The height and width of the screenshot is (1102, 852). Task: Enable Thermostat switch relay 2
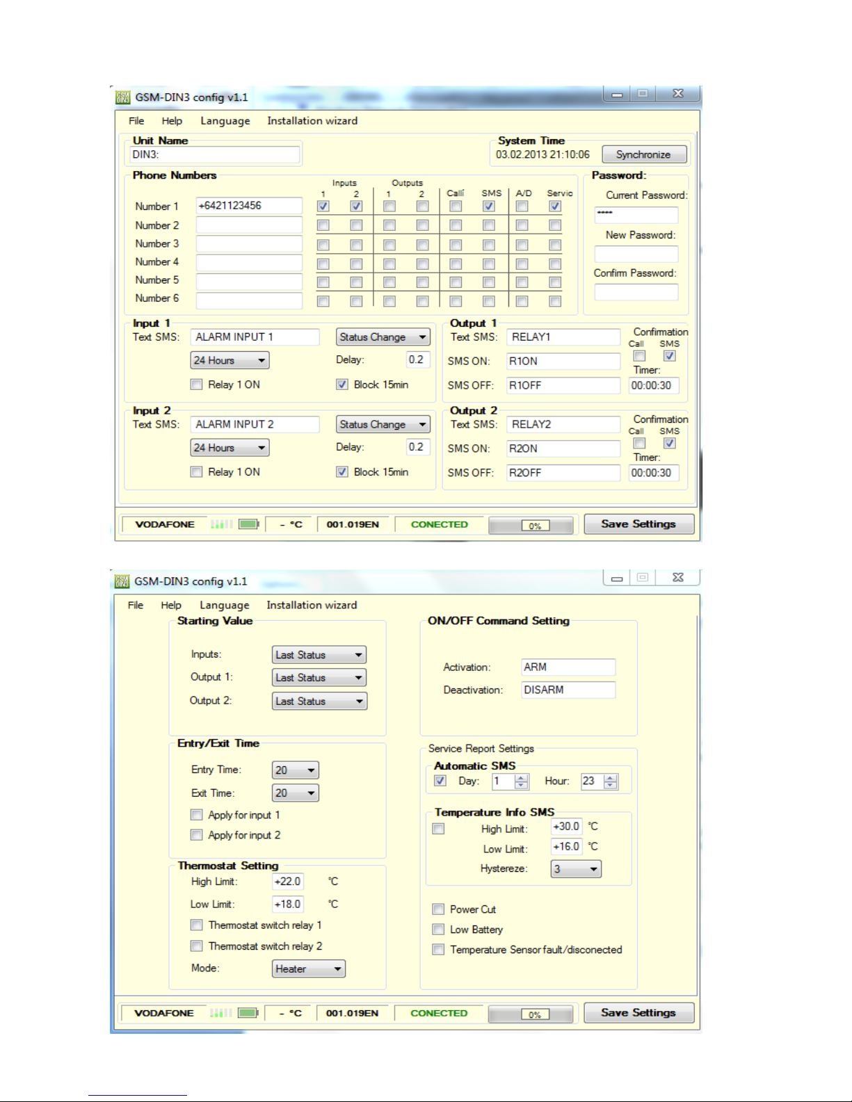[197, 946]
